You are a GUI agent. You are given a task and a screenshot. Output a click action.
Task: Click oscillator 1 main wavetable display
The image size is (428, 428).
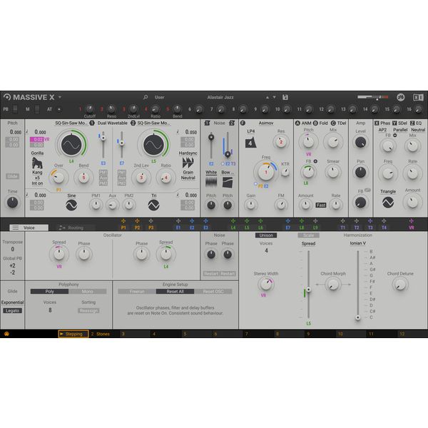click(x=71, y=145)
